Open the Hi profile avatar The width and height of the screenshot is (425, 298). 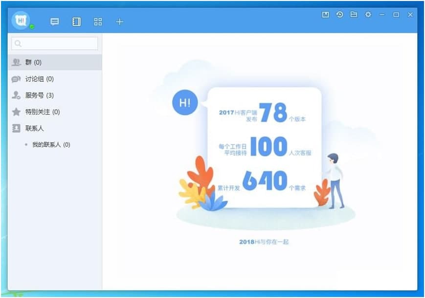tap(21, 21)
